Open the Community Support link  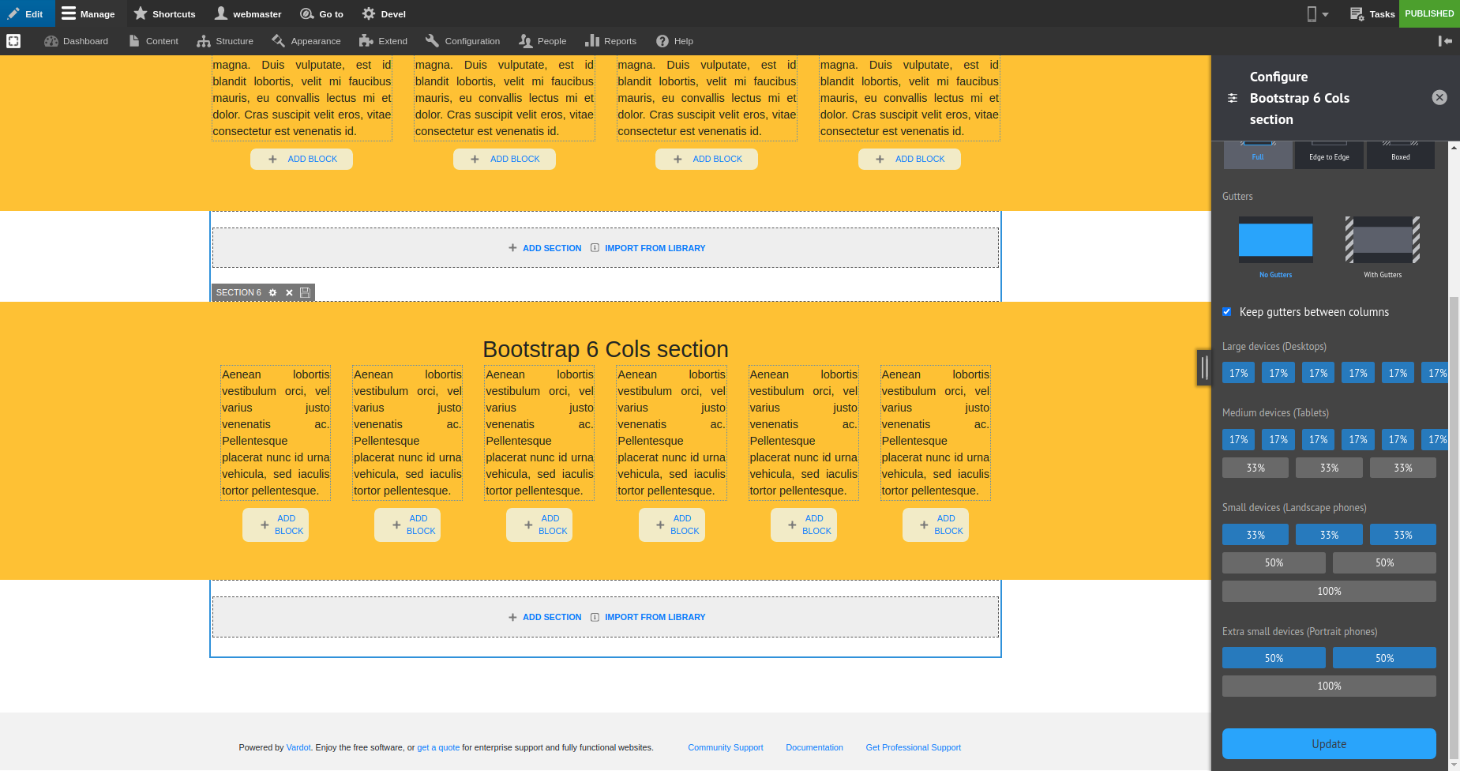[x=725, y=747]
